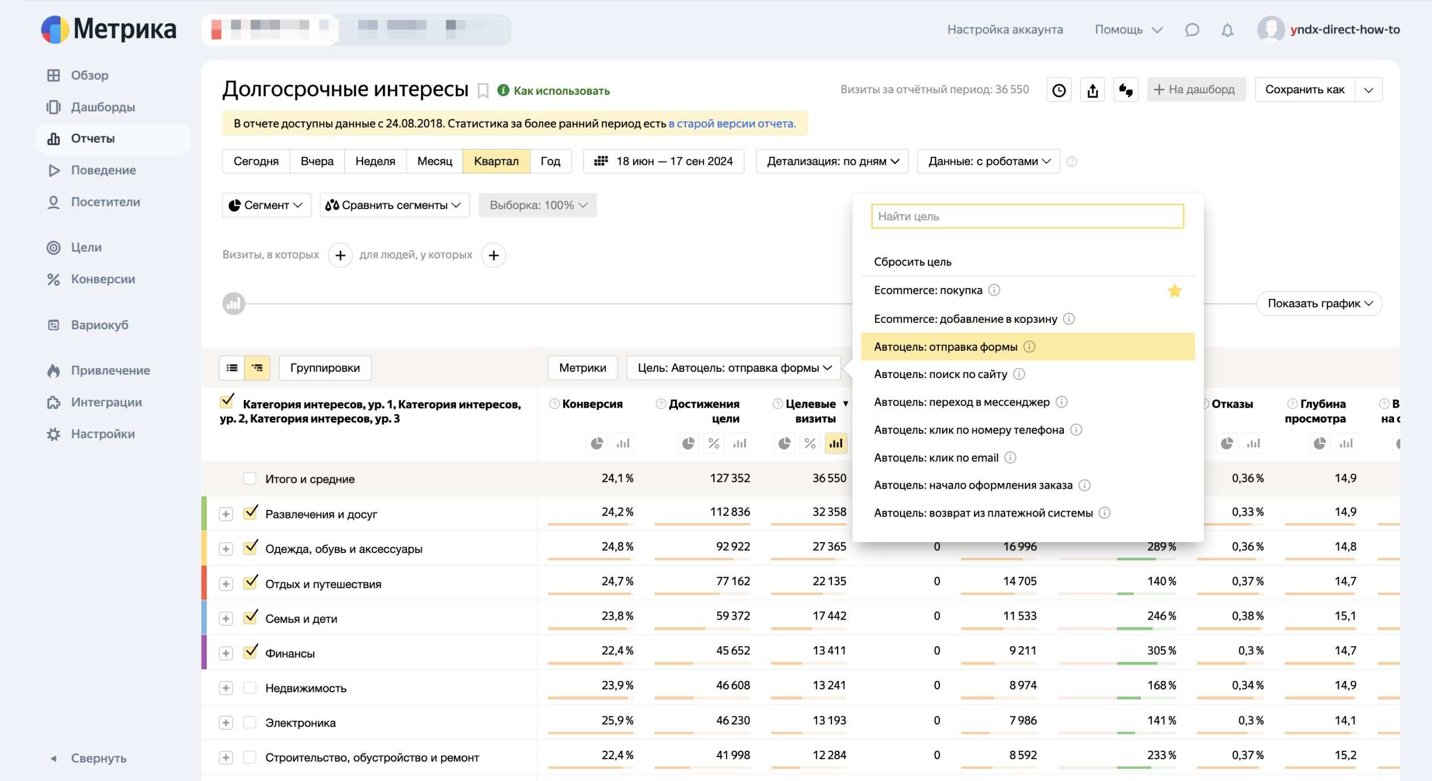1432x781 pixels.
Task: Open Сравнить сегменты dropdown
Action: click(x=394, y=205)
